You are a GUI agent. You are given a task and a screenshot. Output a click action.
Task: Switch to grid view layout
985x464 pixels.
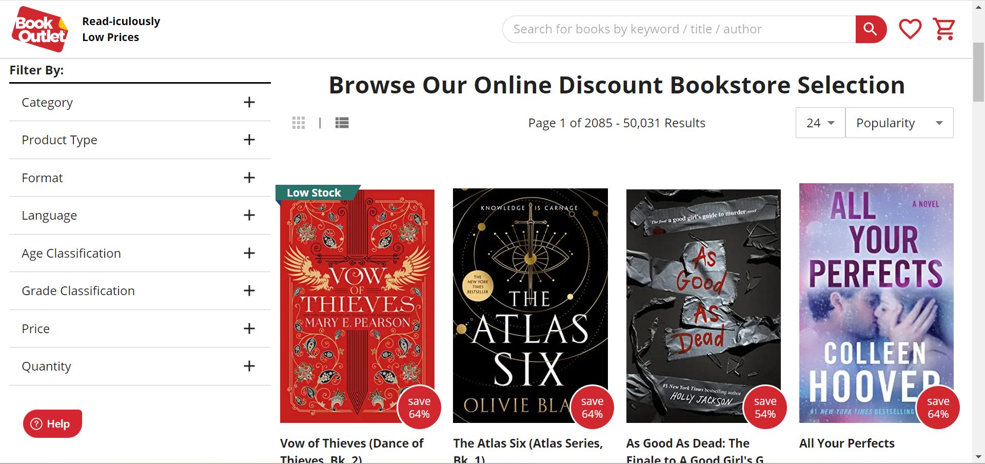tap(299, 123)
